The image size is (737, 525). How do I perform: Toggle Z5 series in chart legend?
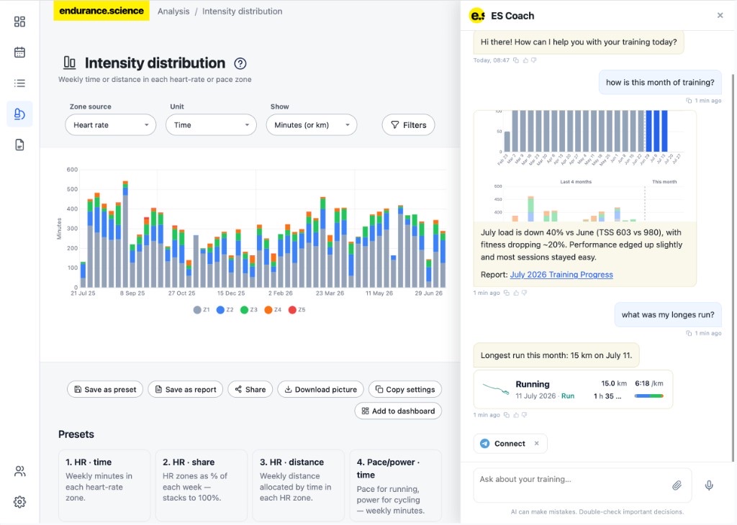297,309
